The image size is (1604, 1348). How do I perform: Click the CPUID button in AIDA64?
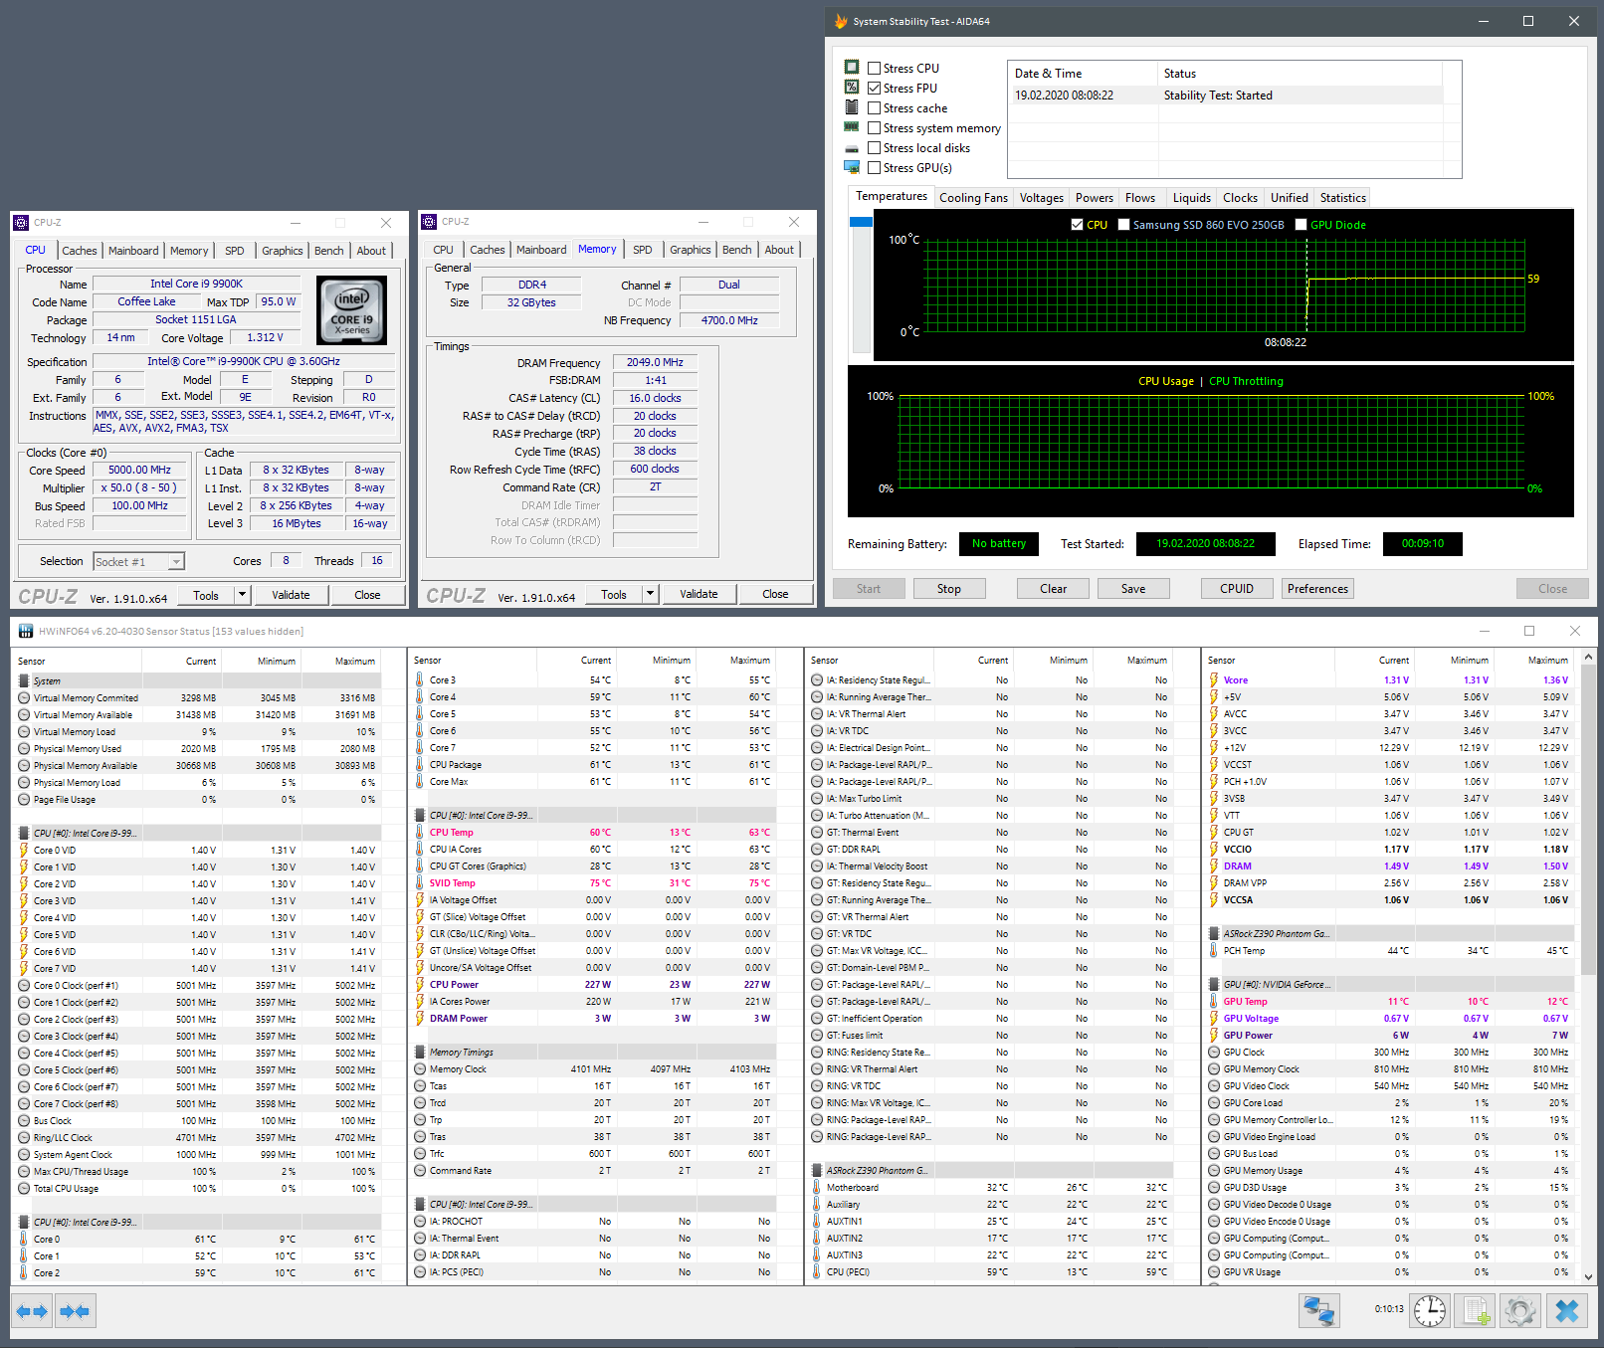coord(1236,589)
